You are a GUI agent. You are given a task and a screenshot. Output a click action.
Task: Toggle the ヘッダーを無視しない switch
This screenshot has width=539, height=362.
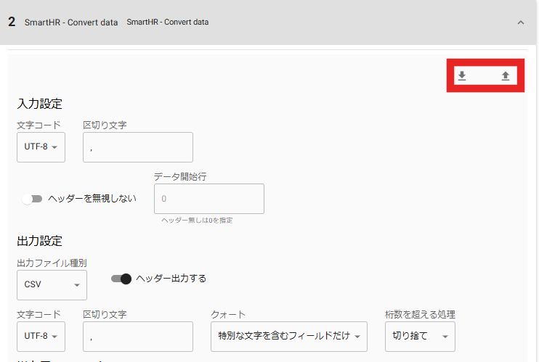pos(32,199)
